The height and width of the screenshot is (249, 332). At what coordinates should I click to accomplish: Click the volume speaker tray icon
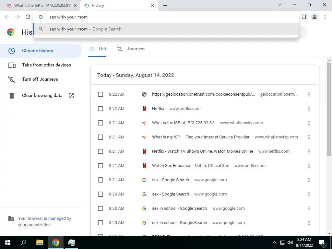[290, 243]
